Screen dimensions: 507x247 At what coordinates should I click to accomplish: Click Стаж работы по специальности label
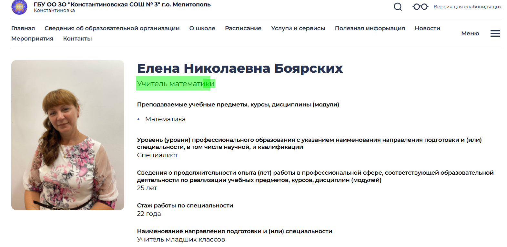(x=185, y=206)
